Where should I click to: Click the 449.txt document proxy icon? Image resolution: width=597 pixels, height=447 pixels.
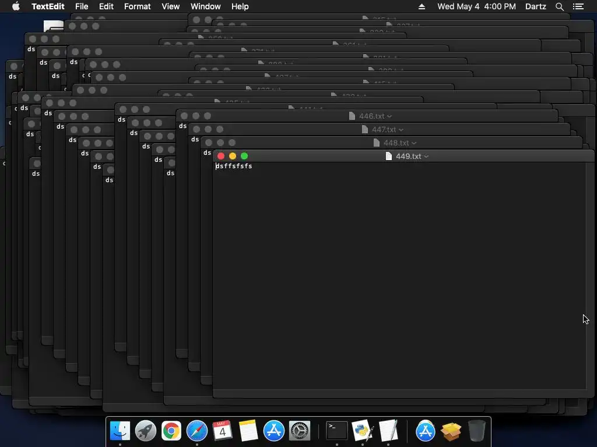click(389, 156)
